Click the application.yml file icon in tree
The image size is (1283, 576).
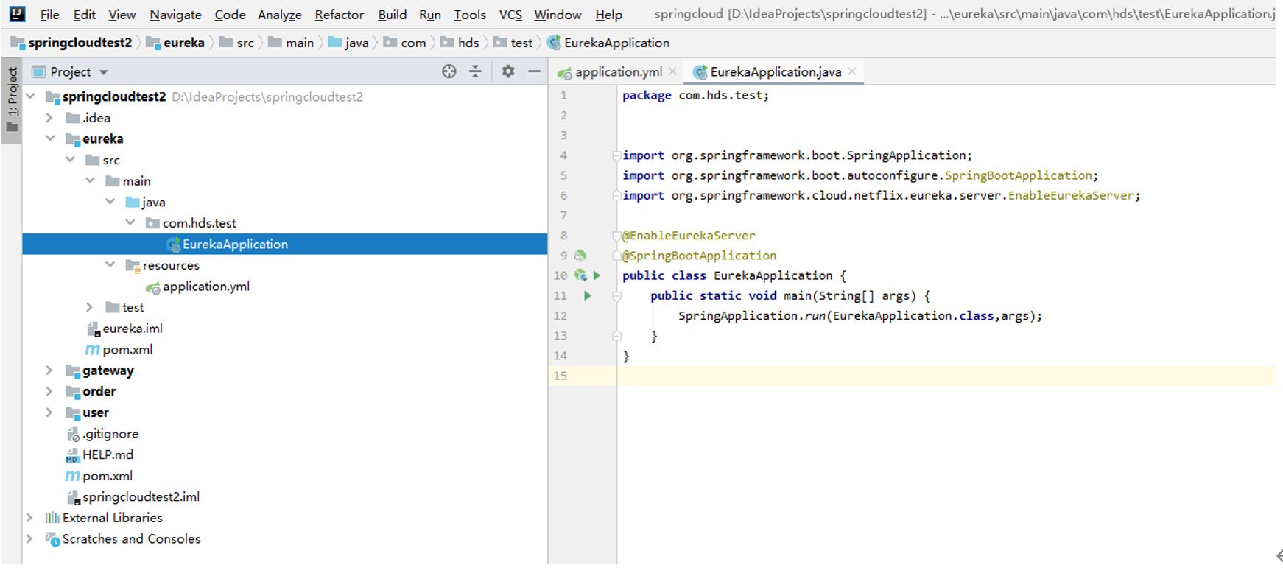[x=153, y=287]
